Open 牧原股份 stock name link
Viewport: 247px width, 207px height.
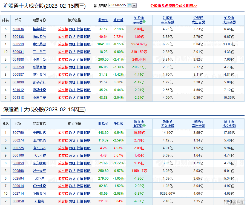click(x=39, y=194)
